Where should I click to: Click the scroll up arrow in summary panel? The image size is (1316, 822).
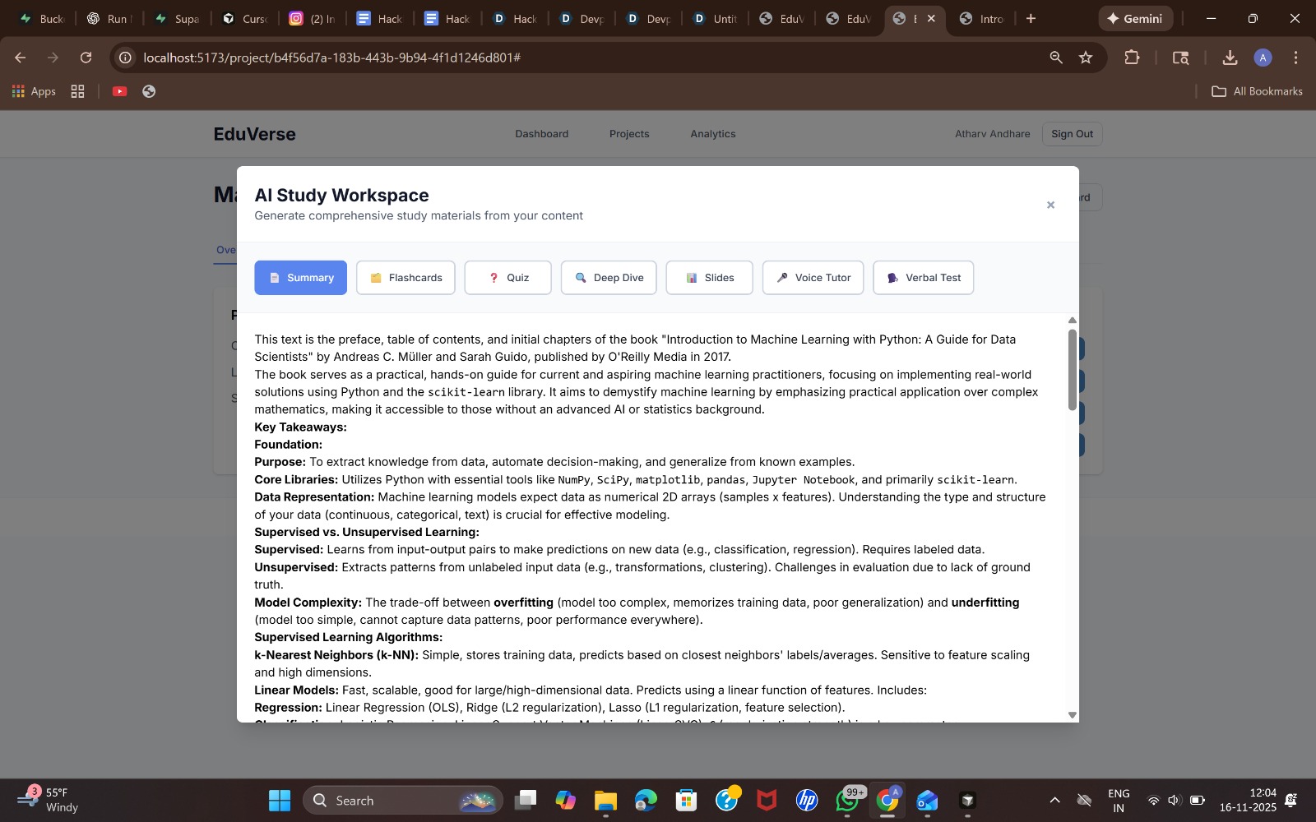[1072, 320]
